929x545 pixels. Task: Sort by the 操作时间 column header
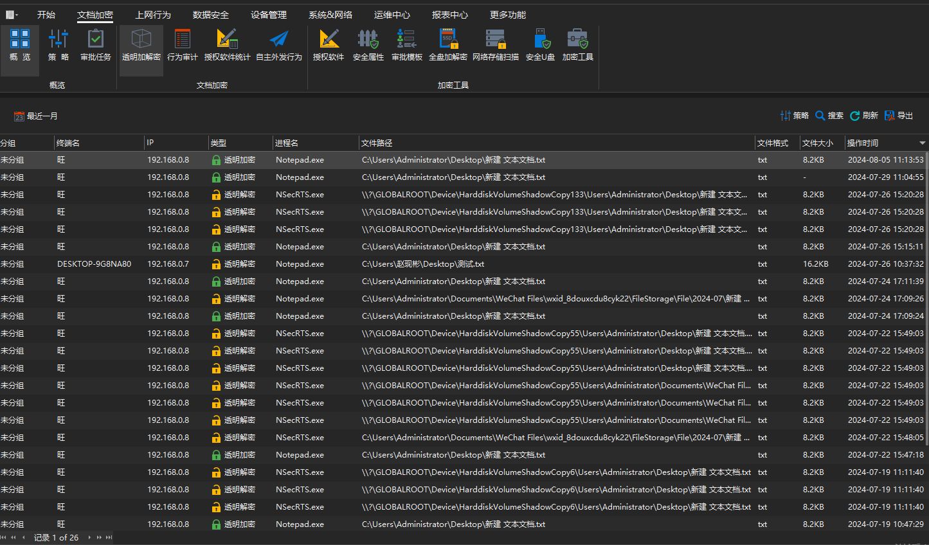click(x=887, y=143)
